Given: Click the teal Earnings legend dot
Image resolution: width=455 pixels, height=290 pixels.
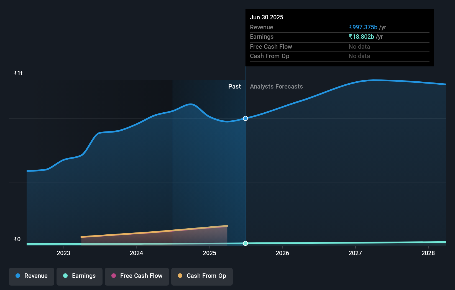Looking at the screenshot, I should [65, 276].
